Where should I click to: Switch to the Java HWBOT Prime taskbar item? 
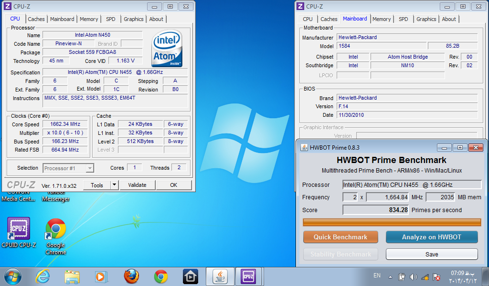[220, 276]
